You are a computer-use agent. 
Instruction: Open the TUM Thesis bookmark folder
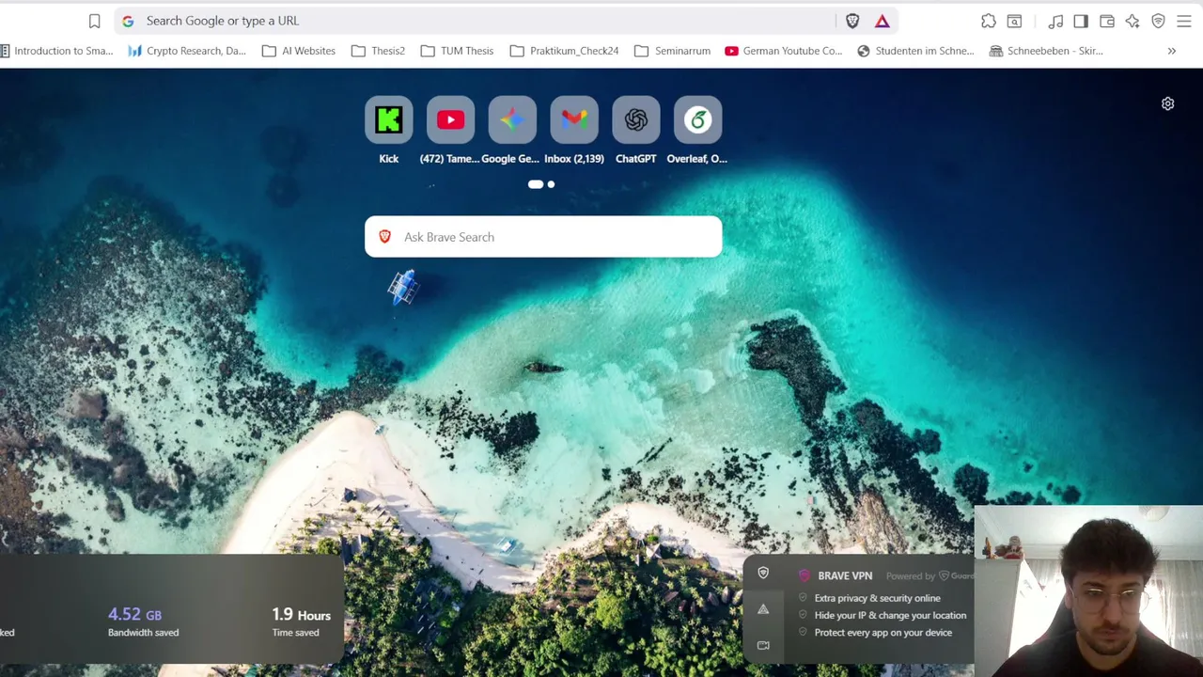pyautogui.click(x=458, y=51)
